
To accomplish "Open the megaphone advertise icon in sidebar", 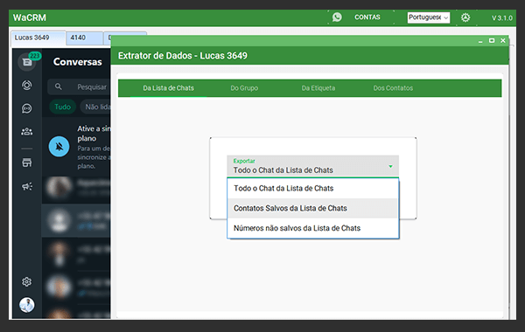I will [x=27, y=186].
